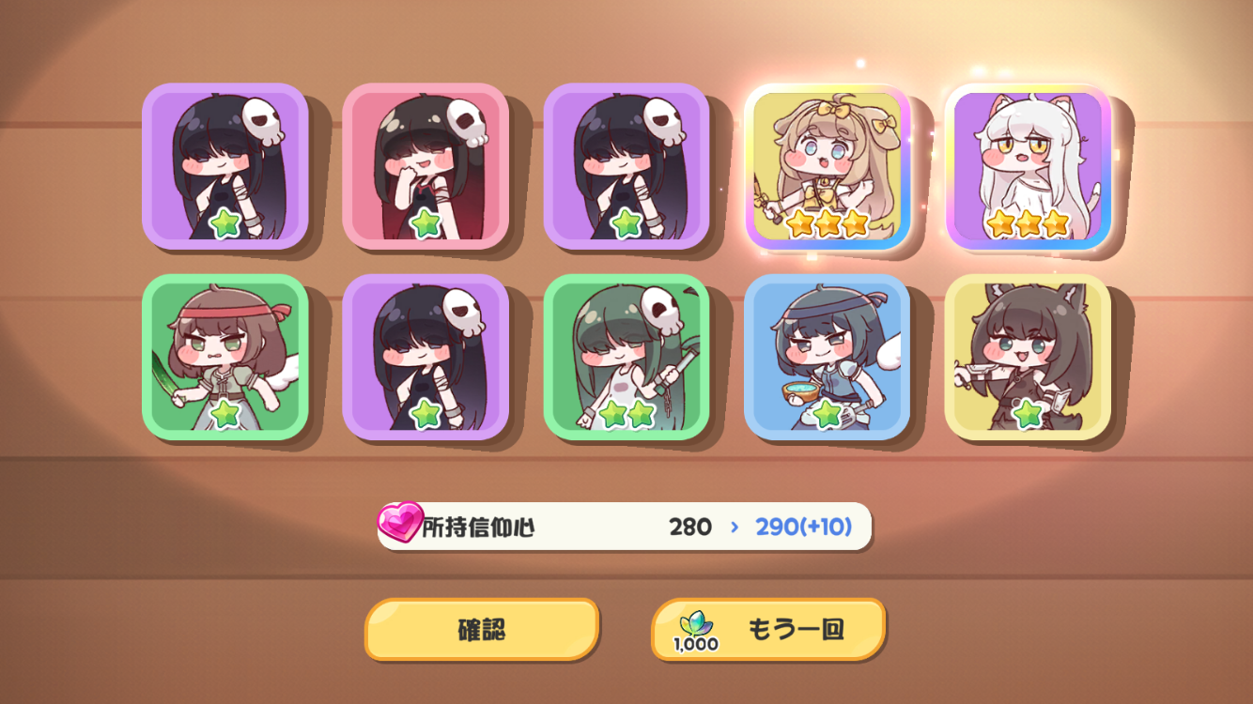This screenshot has height=704, width=1253.
Task: Click the bottom-row purple skull girl card
Action: (x=425, y=357)
